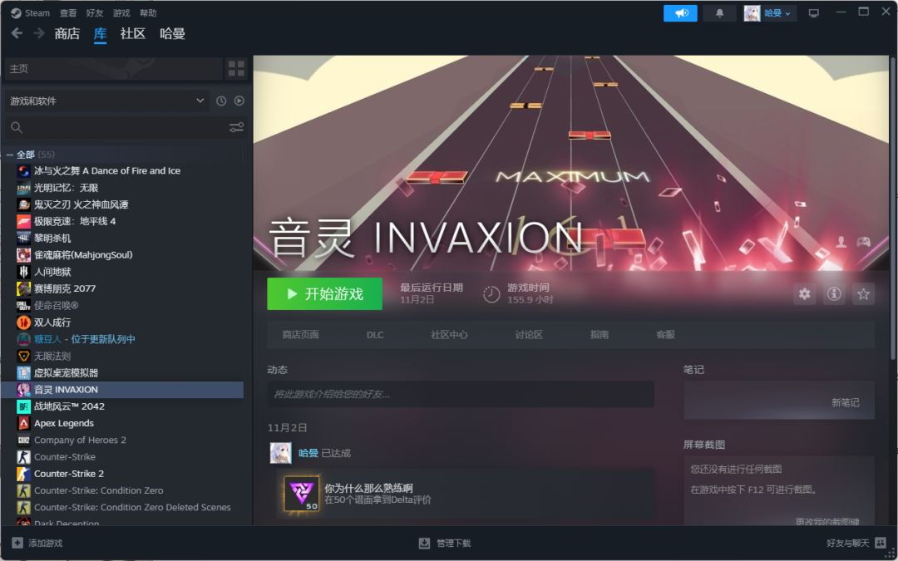Open the 客服 link

click(665, 335)
